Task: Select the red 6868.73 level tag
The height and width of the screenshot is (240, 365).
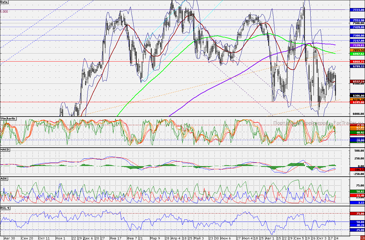Action: pos(356,62)
